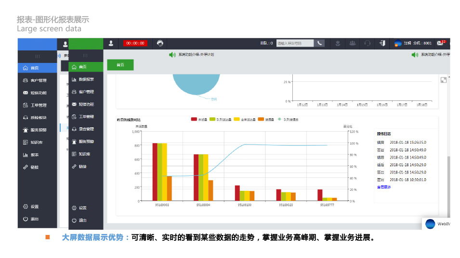Toggle 队列接通率 line legend
This screenshot has height=258, width=460.
pyautogui.click(x=288, y=119)
